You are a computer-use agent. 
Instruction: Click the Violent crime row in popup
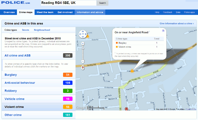pos(139,47)
